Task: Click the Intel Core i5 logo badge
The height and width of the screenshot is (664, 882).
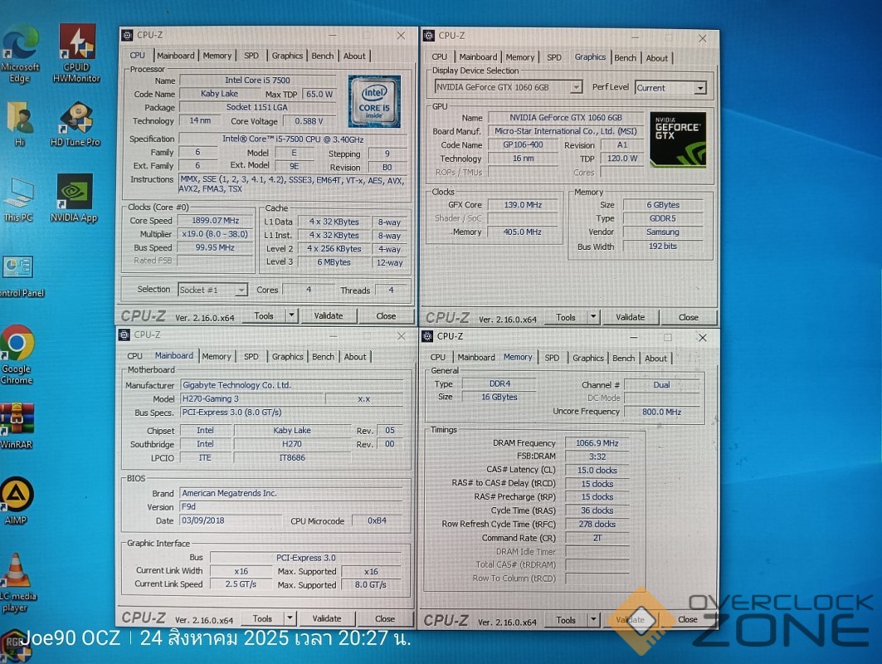Action: pyautogui.click(x=374, y=101)
